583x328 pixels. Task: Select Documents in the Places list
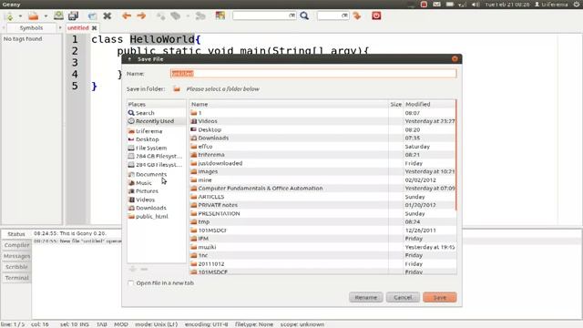point(156,174)
